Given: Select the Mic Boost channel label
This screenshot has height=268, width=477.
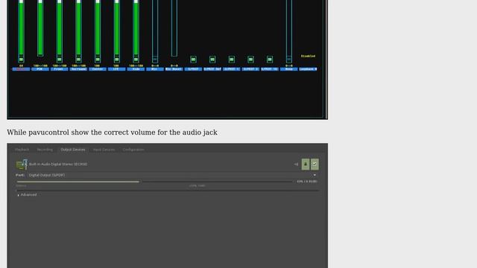Looking at the screenshot, I should pos(174,69).
